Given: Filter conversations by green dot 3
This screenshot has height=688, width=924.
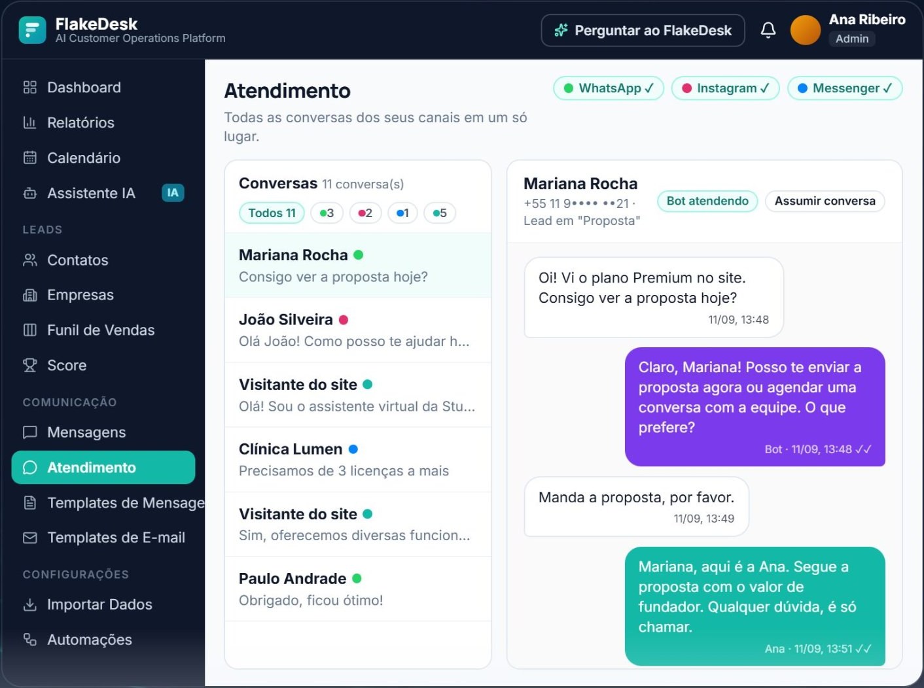Looking at the screenshot, I should (327, 213).
